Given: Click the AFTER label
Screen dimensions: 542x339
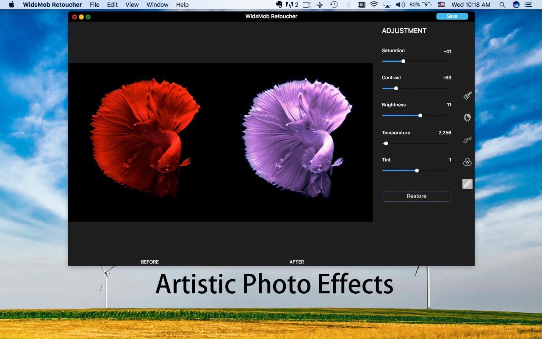Looking at the screenshot, I should pyautogui.click(x=297, y=262).
